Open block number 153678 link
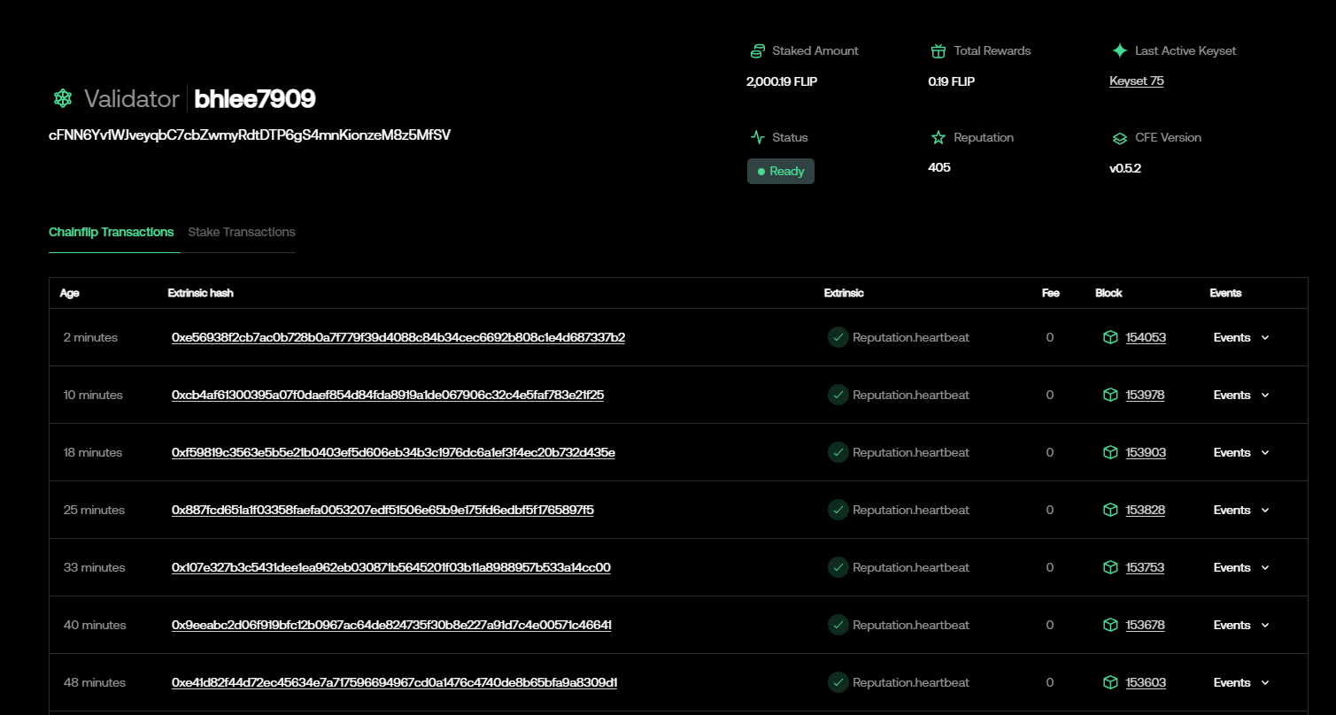1336x715 pixels. (1145, 625)
